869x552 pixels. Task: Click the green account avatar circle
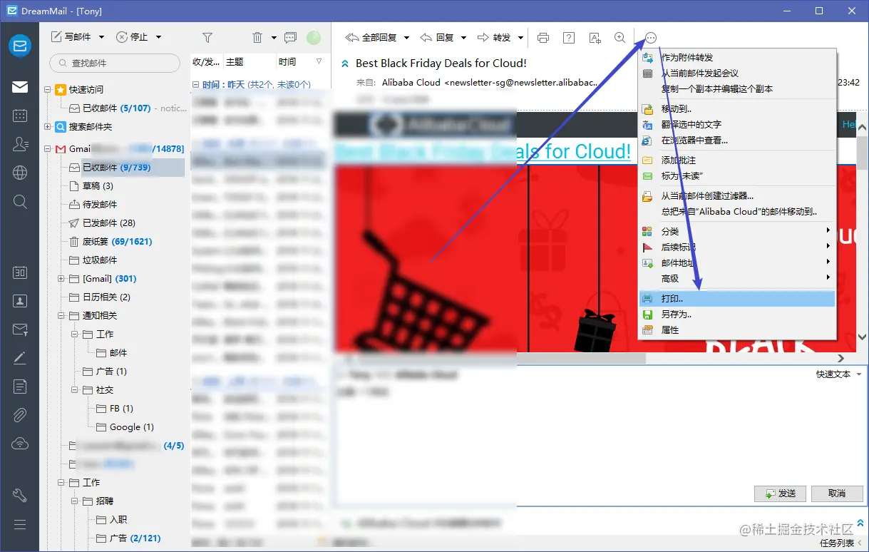tap(314, 38)
